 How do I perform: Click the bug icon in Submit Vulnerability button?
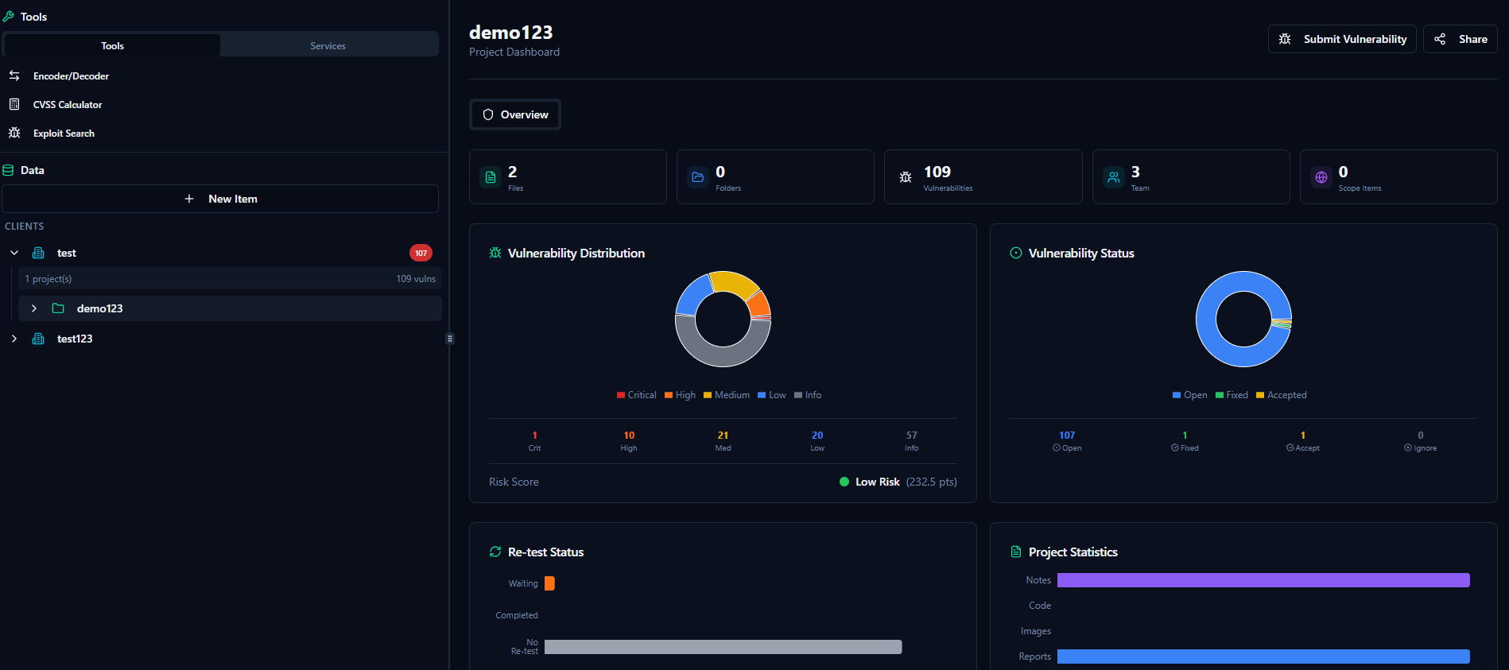(1285, 39)
